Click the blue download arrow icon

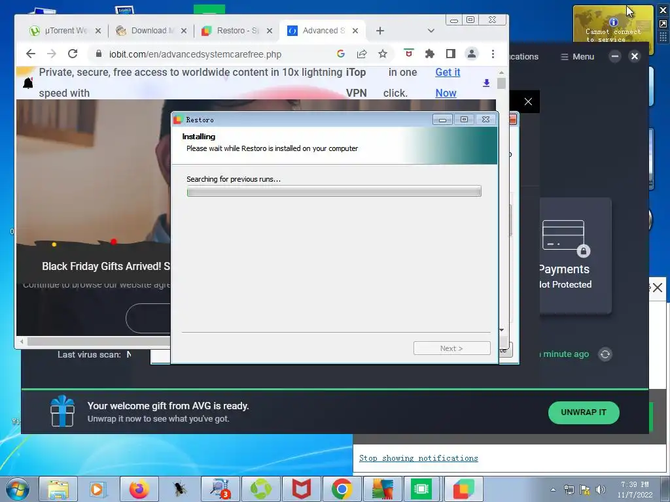point(486,83)
